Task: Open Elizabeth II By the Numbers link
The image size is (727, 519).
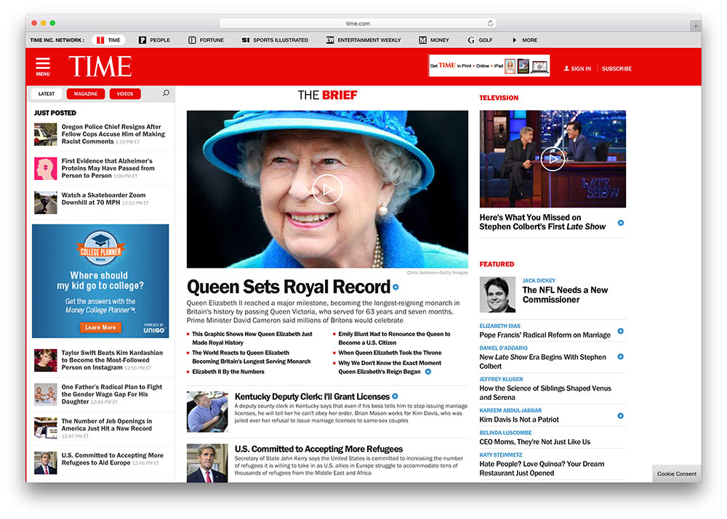Action: point(228,372)
